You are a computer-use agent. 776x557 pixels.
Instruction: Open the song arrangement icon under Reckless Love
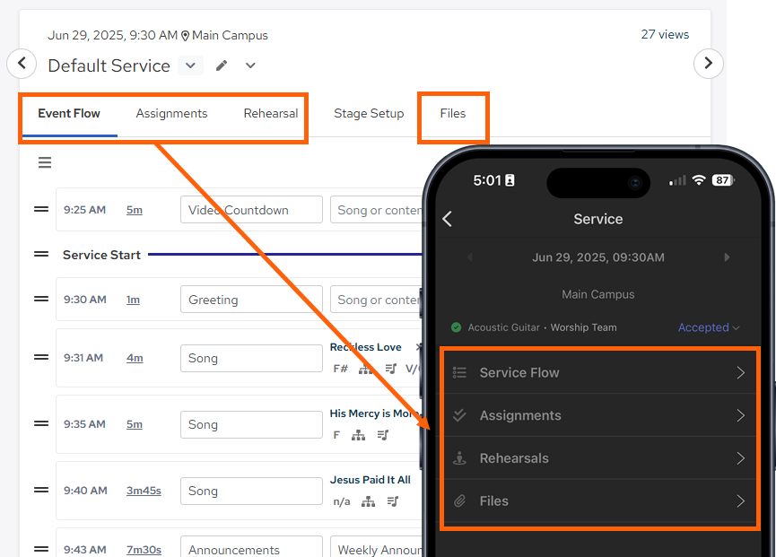tap(365, 369)
